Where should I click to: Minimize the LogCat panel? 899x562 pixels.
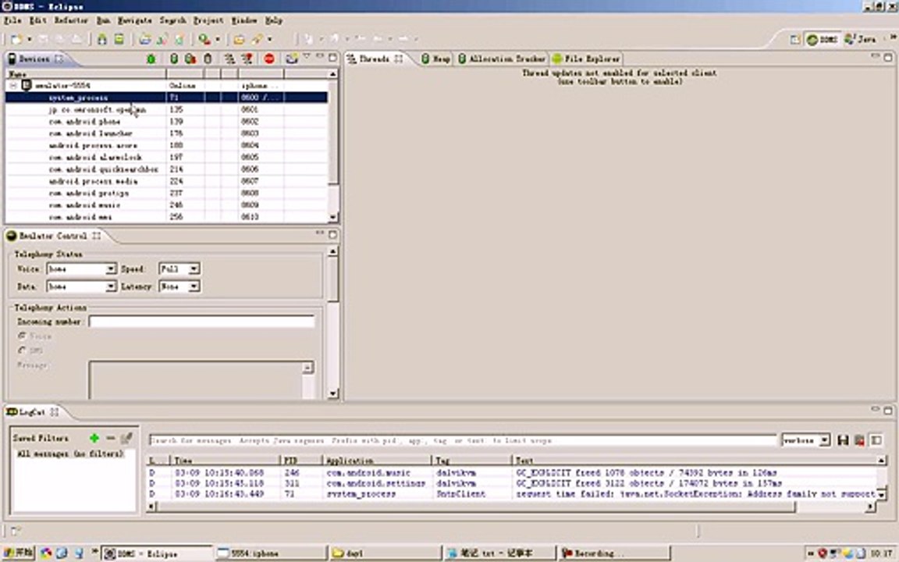(x=876, y=410)
